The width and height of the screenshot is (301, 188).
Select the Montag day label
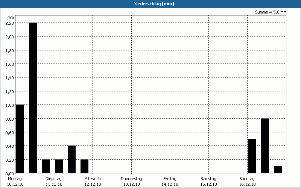[15, 179]
